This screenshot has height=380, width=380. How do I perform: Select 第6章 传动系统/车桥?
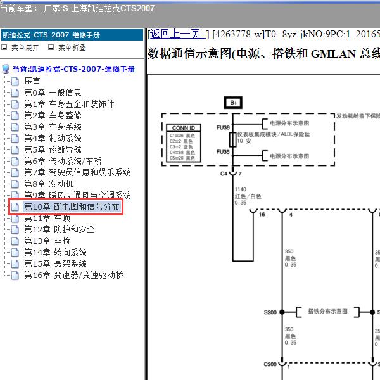63,161
